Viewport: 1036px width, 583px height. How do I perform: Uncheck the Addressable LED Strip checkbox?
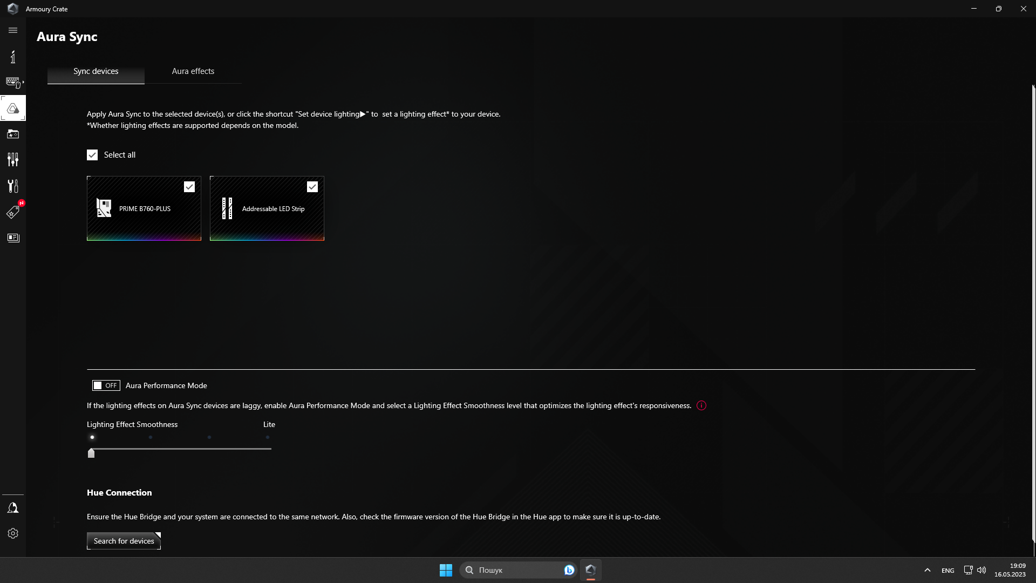tap(312, 186)
